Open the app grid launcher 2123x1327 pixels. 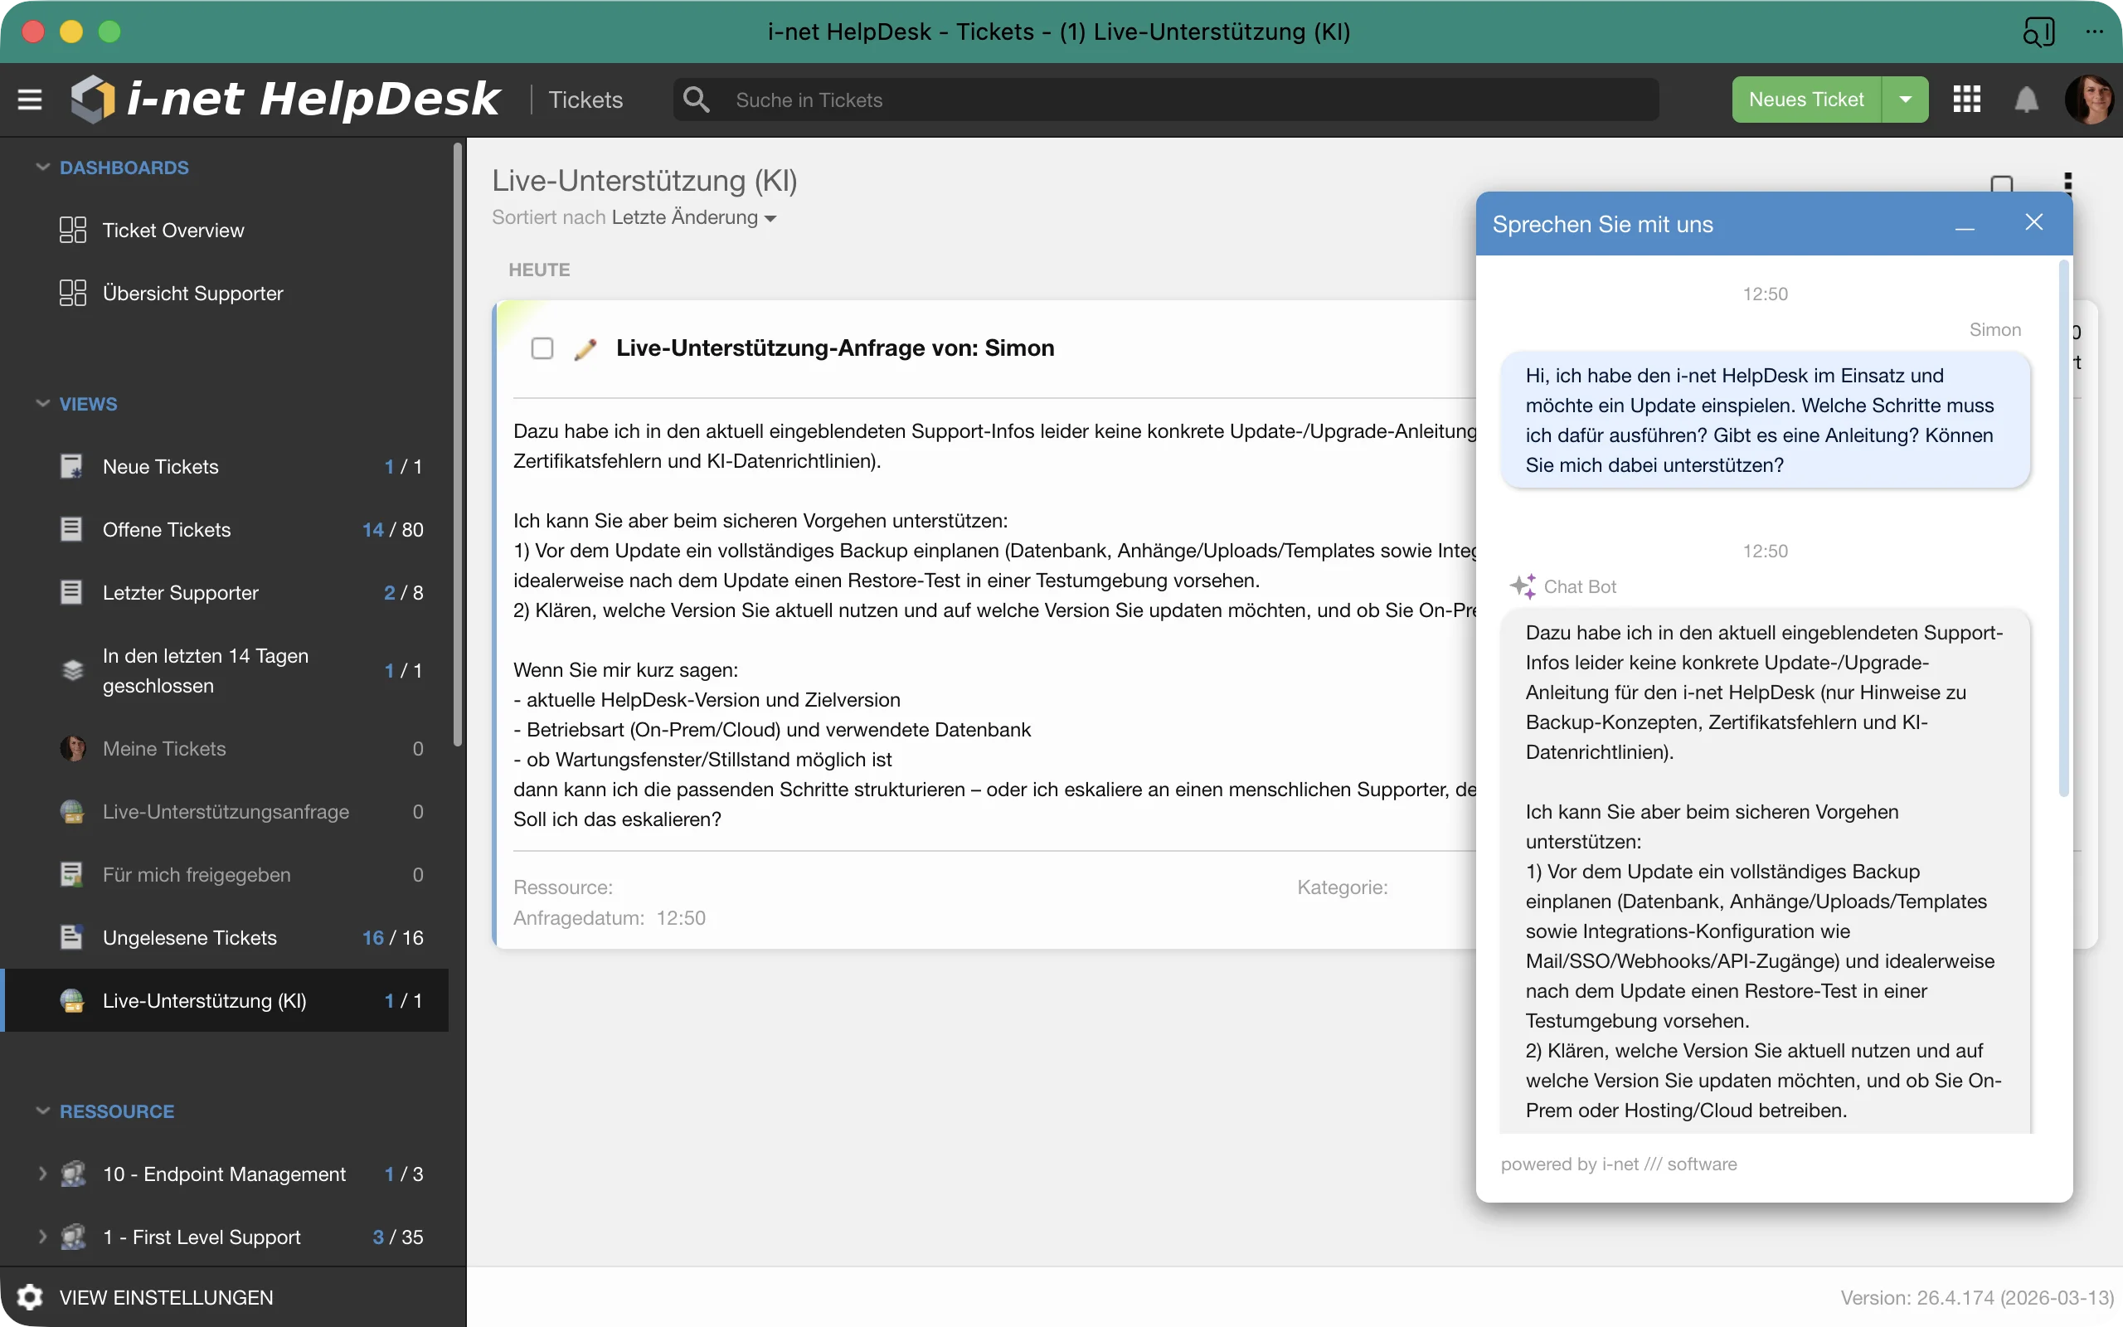(1965, 100)
